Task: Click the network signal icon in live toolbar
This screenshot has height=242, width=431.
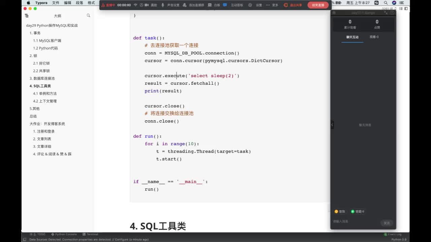Action: click(x=135, y=5)
